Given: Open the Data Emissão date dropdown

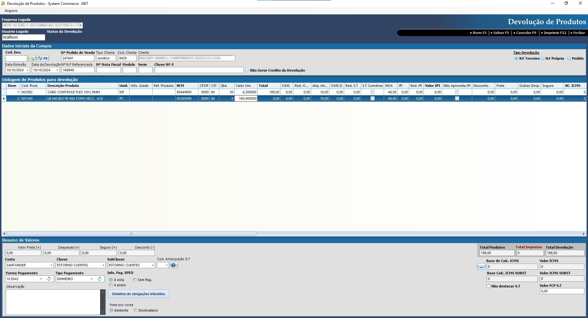Looking at the screenshot, I should click(x=28, y=70).
